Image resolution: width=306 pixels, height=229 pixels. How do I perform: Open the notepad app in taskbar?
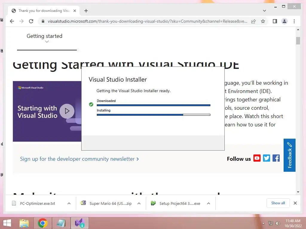pos(61,223)
